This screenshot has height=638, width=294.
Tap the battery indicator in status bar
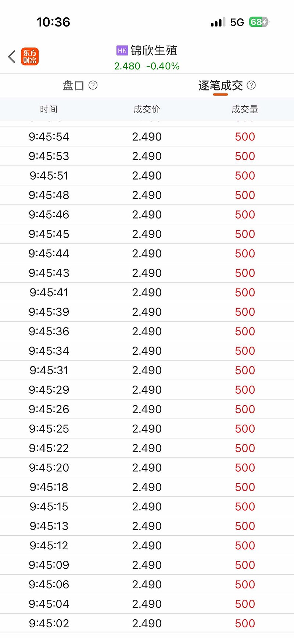(x=259, y=22)
